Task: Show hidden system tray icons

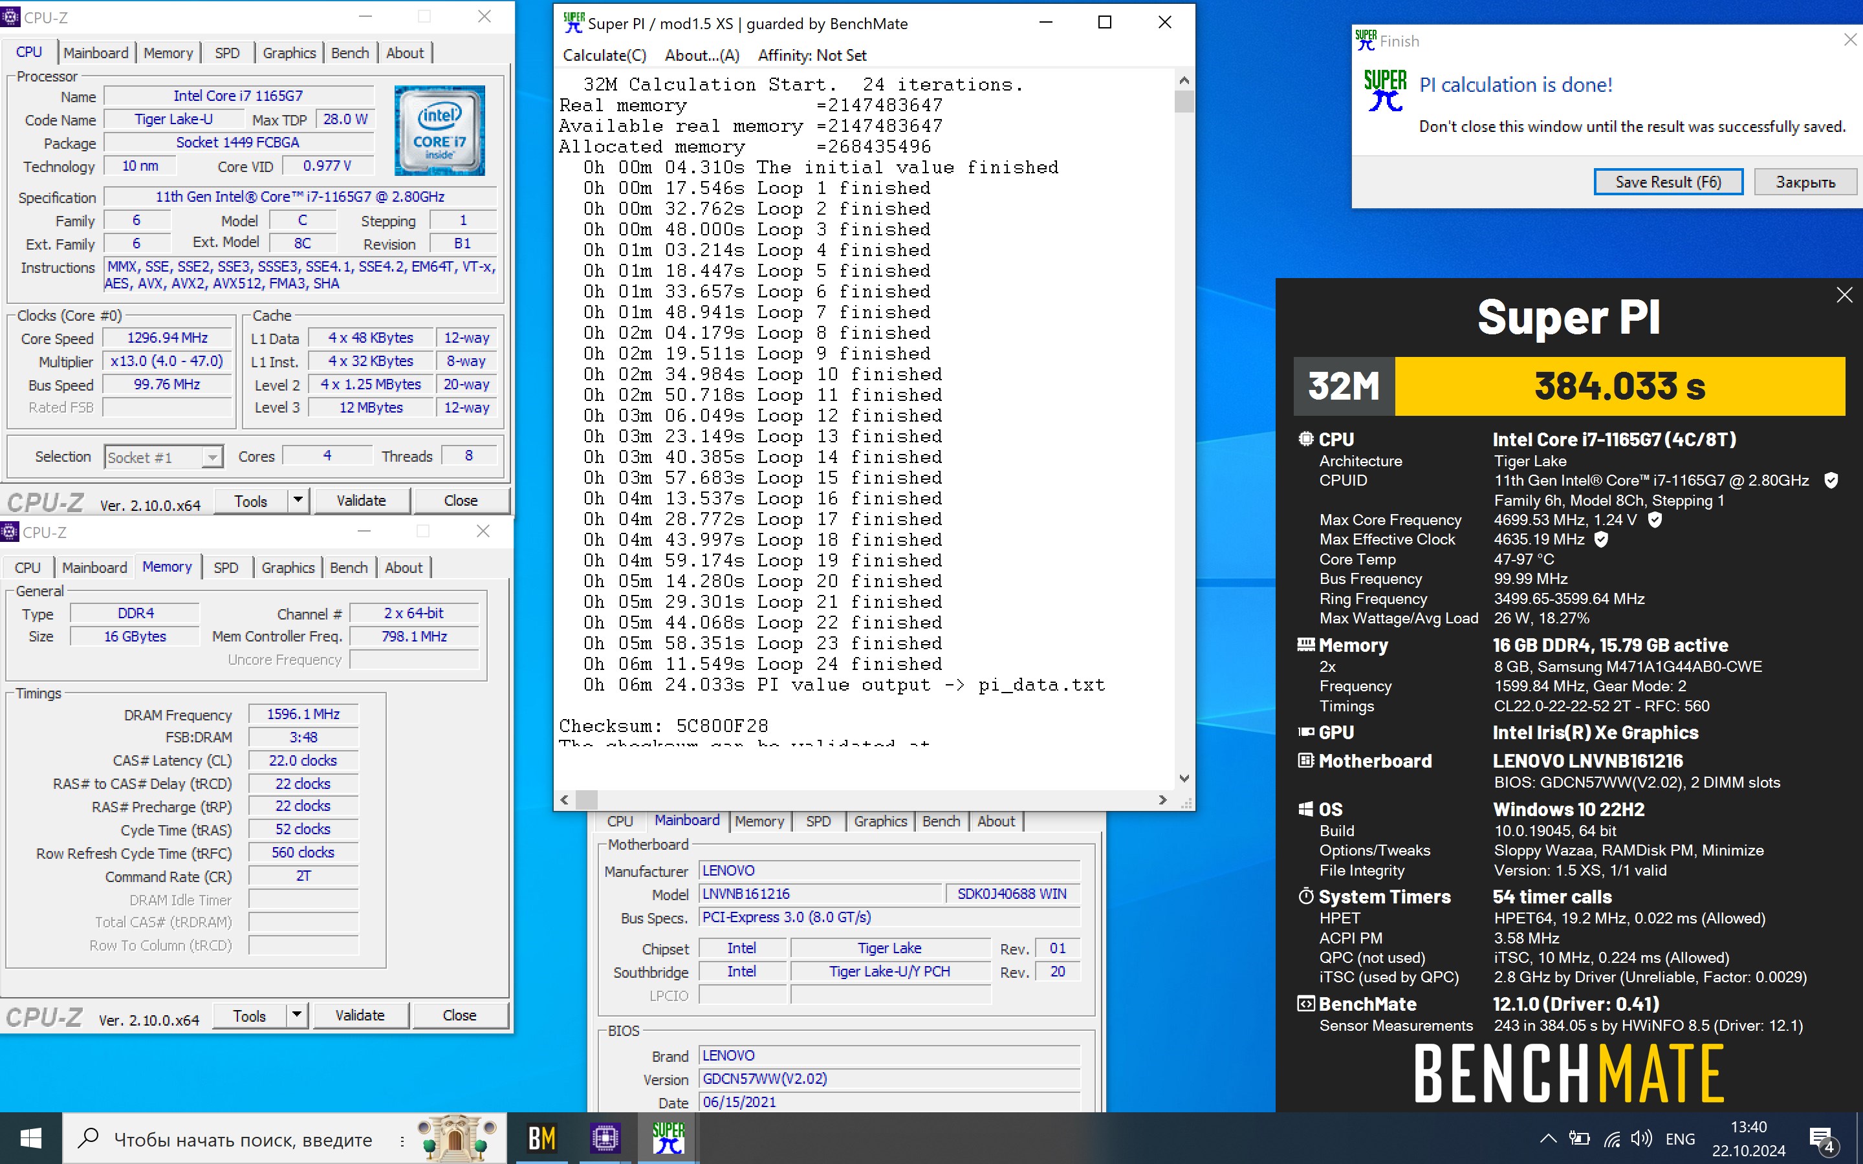Action: click(1548, 1139)
